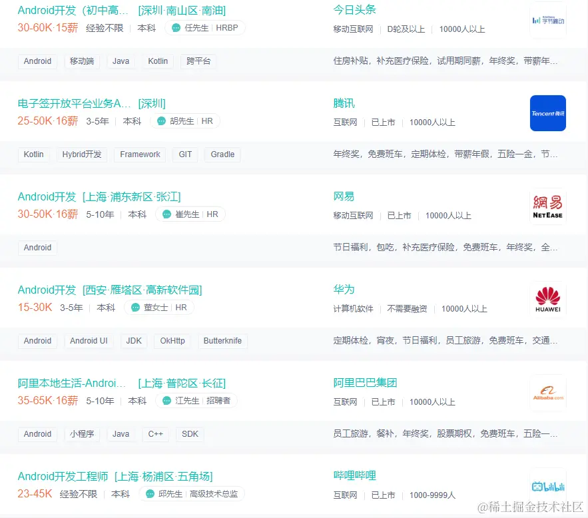Viewport: 588px width, 518px height.
Task: Open the 电子签开放平台业务A… job posting
Action: tap(91, 103)
